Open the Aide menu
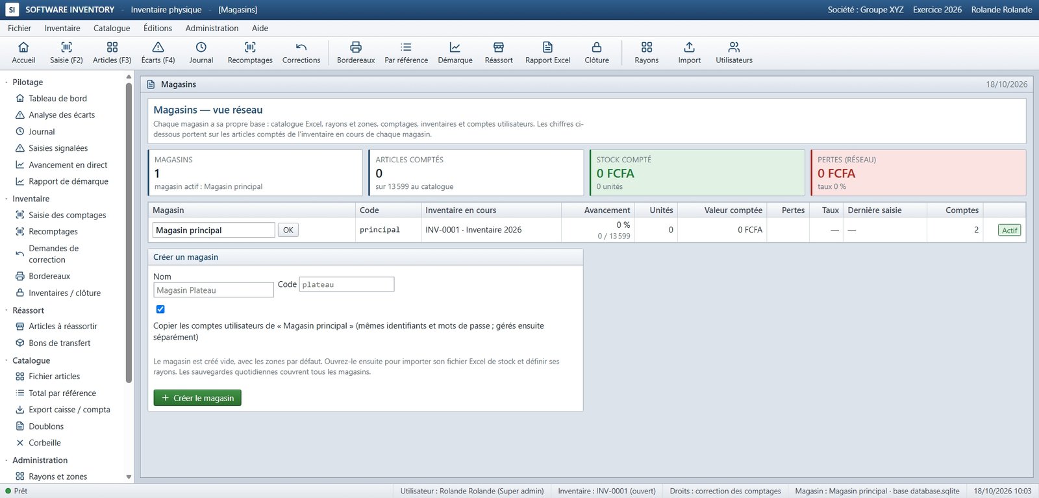 260,28
